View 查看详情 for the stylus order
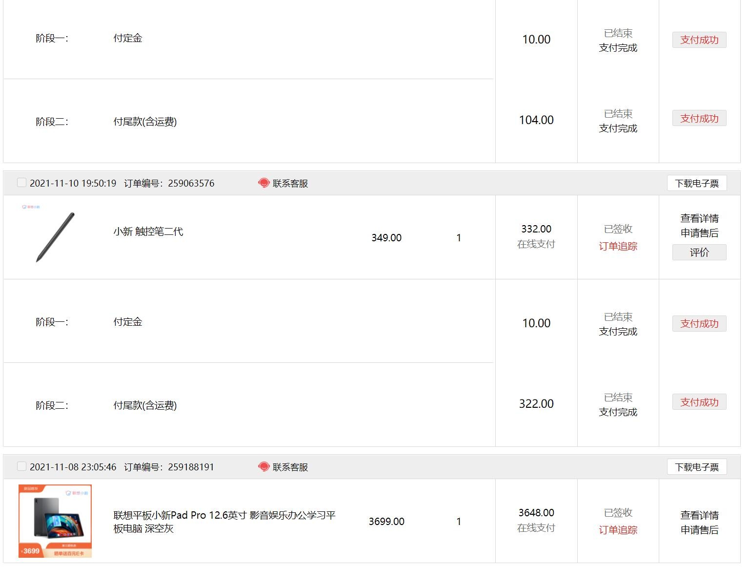The width and height of the screenshot is (750, 568). click(699, 218)
